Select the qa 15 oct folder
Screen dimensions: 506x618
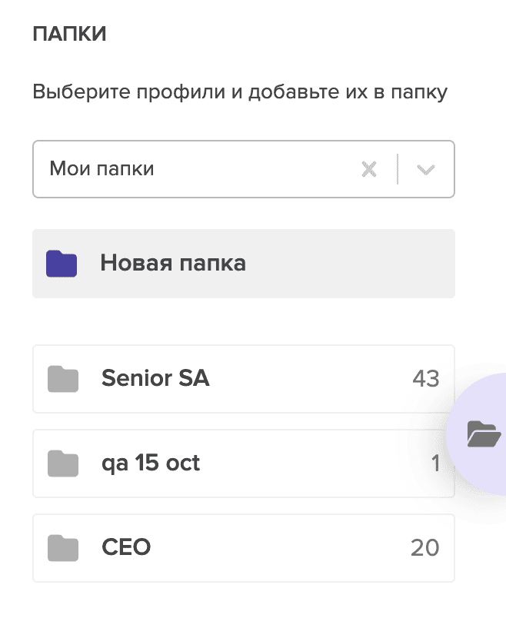point(151,463)
